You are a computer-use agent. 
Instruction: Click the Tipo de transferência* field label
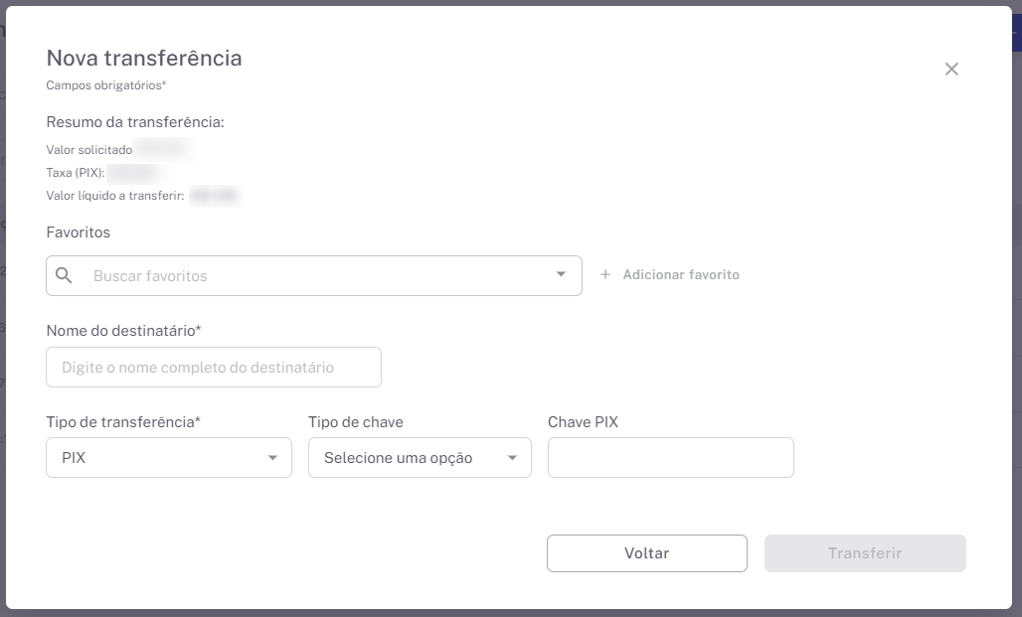(123, 422)
